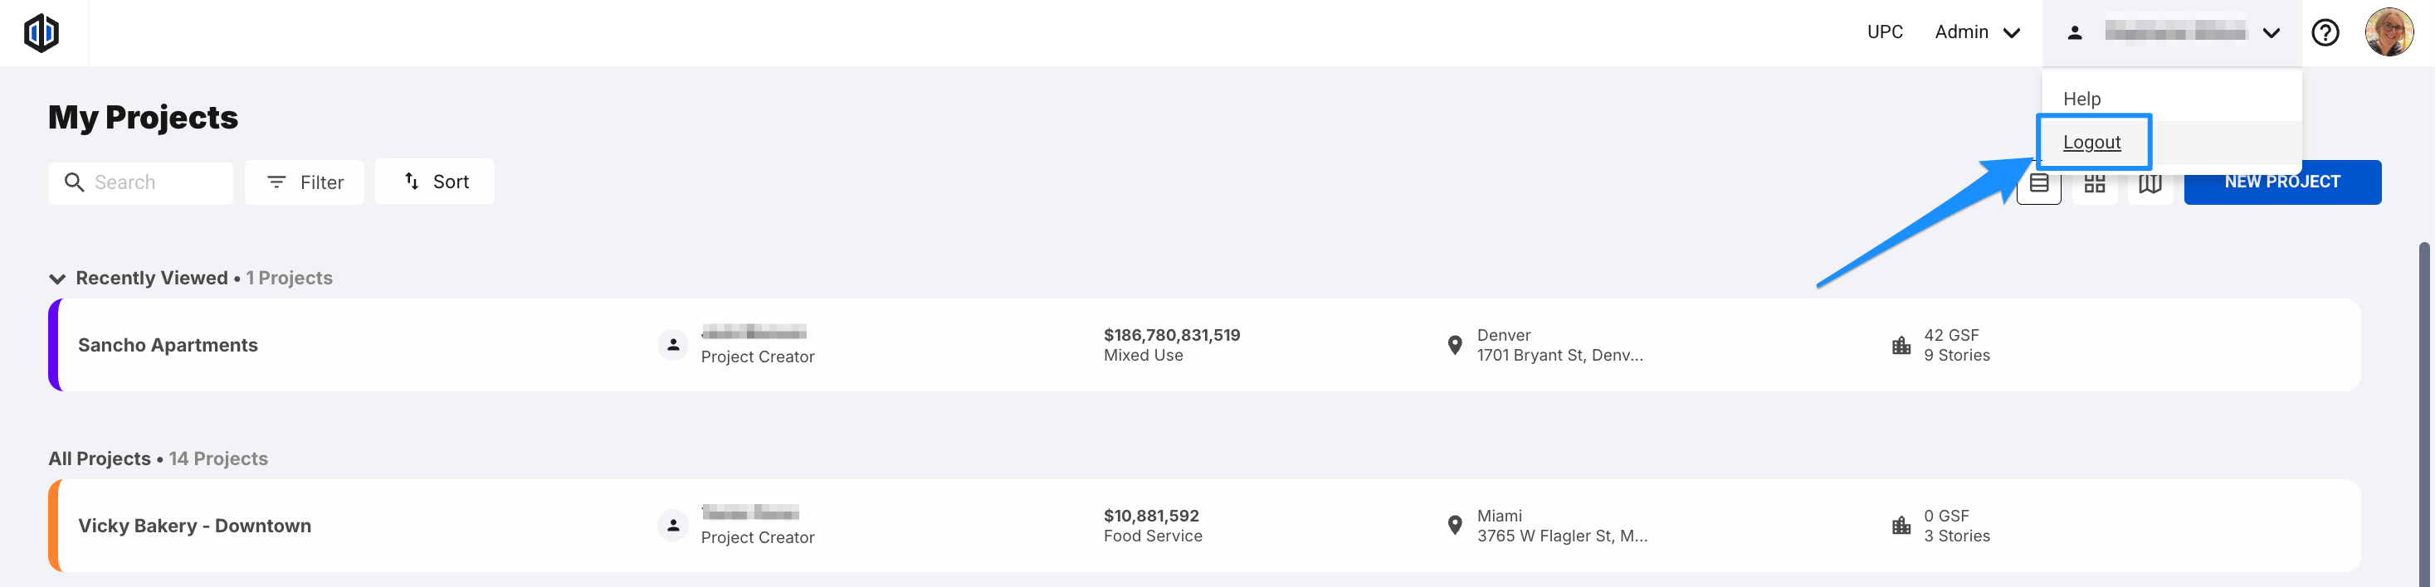This screenshot has width=2435, height=587.
Task: Click the Denver location pin icon
Action: (1455, 346)
